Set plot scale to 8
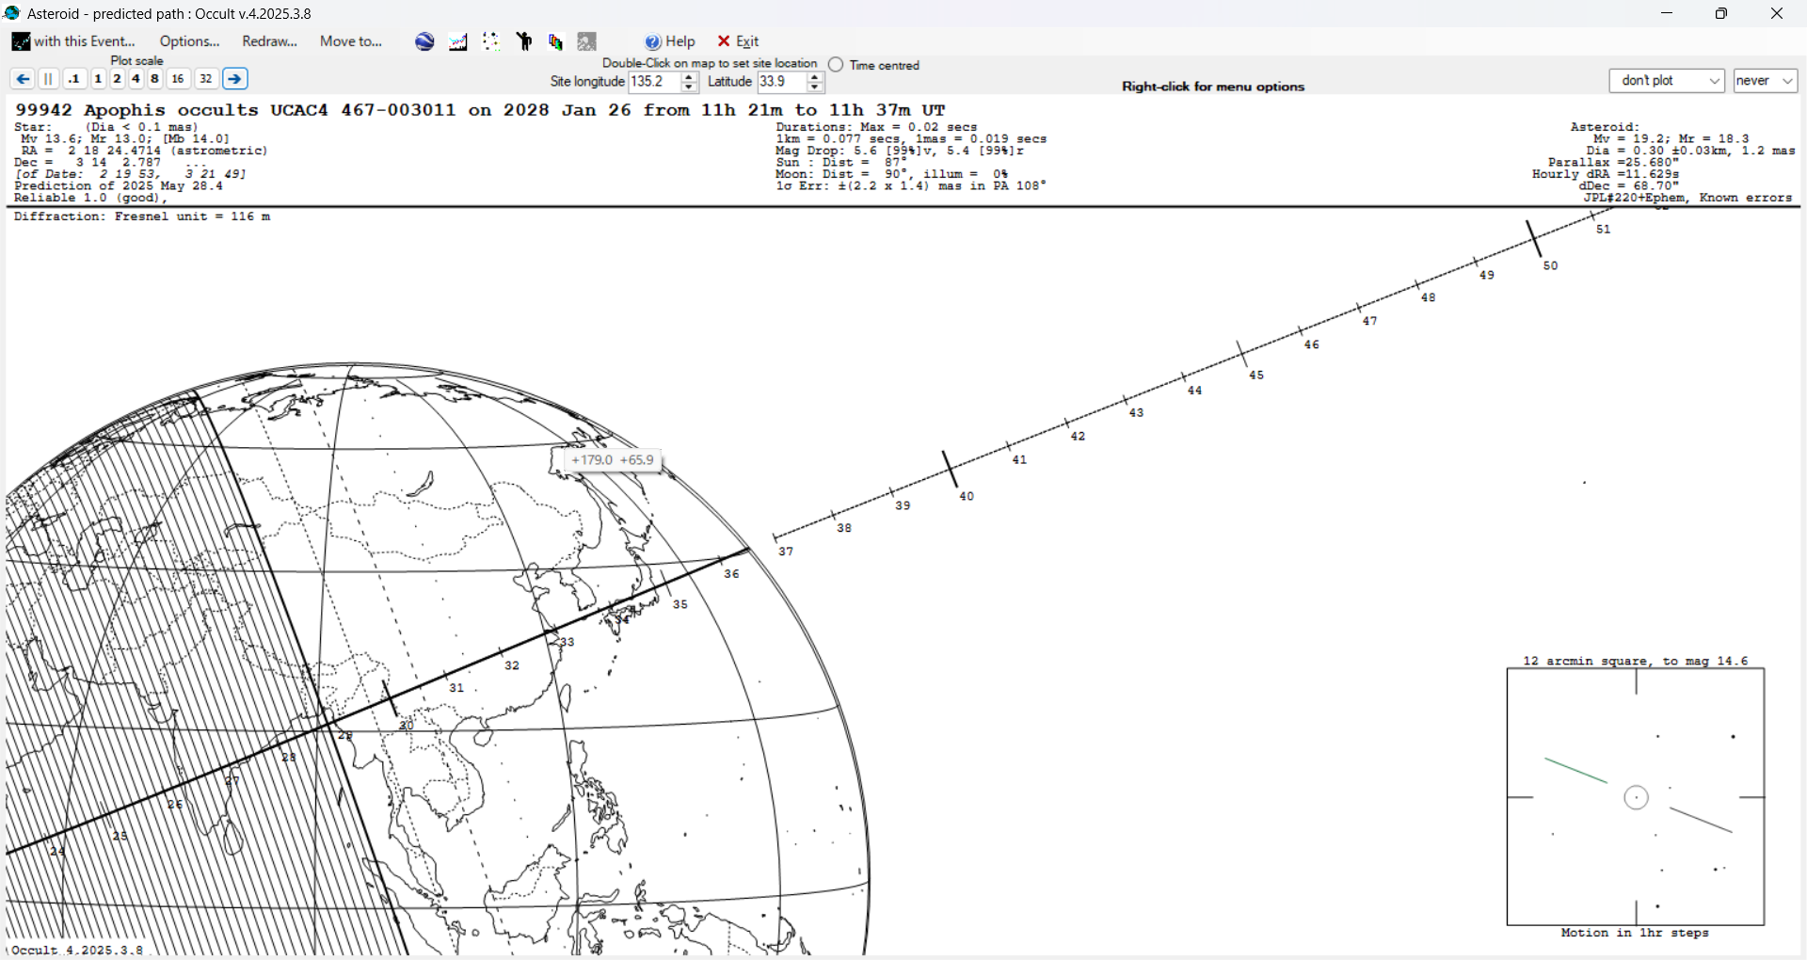 tap(154, 79)
